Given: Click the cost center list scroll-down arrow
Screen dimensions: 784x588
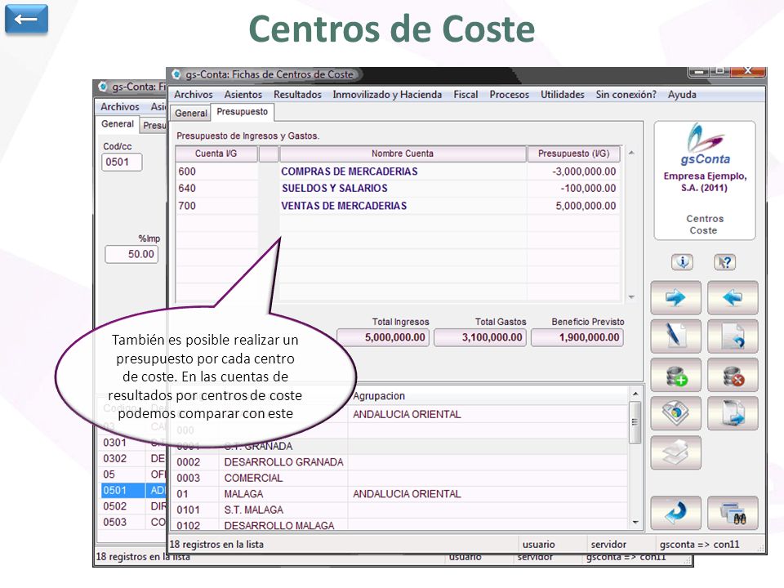Looking at the screenshot, I should tap(635, 523).
